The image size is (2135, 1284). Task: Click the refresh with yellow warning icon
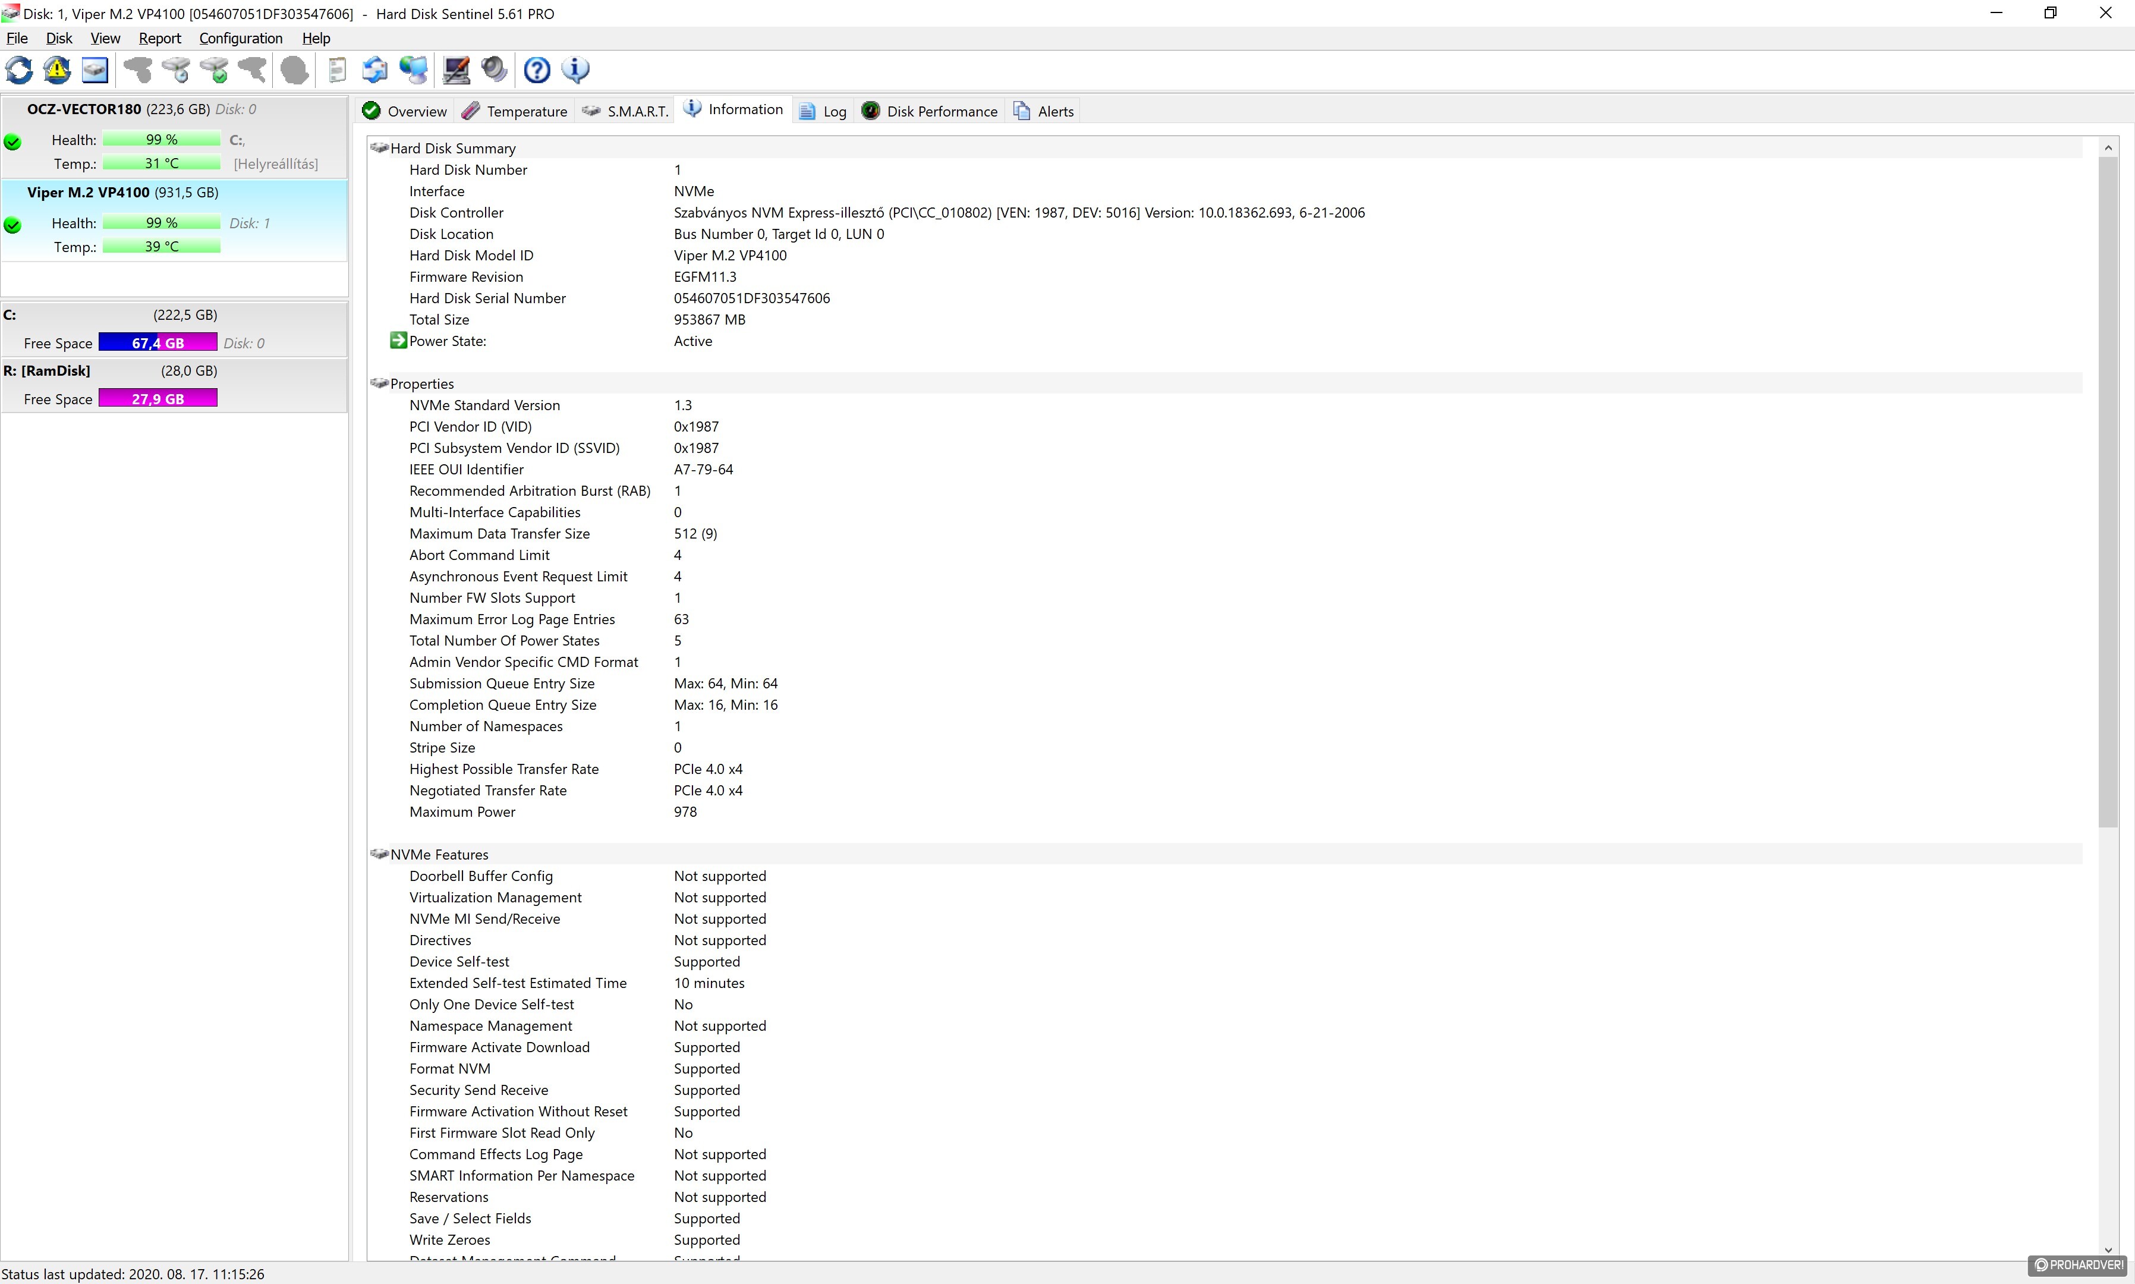58,70
